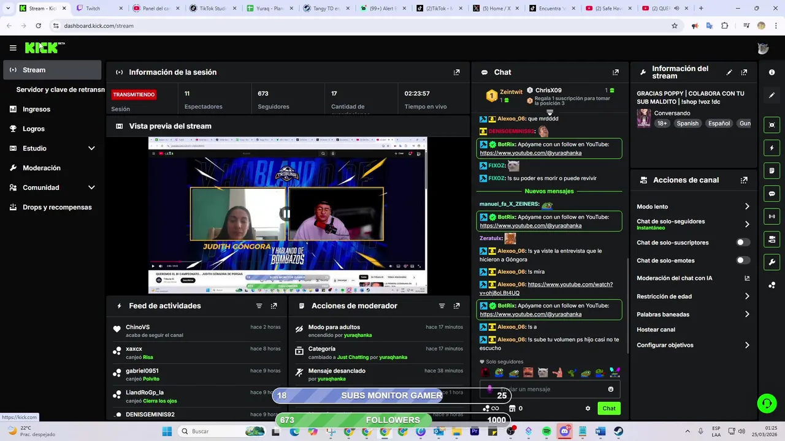Click the Español stream tag

coord(719,123)
